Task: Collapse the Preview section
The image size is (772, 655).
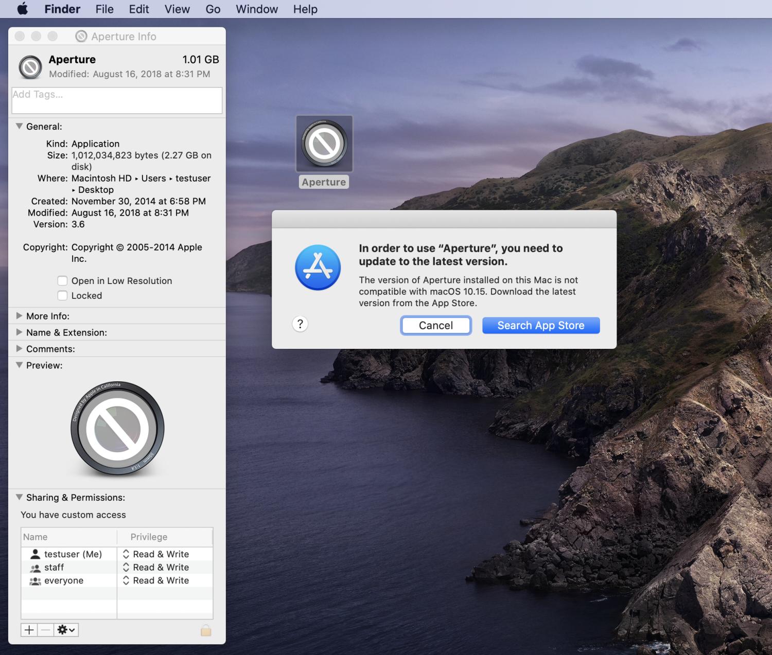Action: (x=19, y=365)
